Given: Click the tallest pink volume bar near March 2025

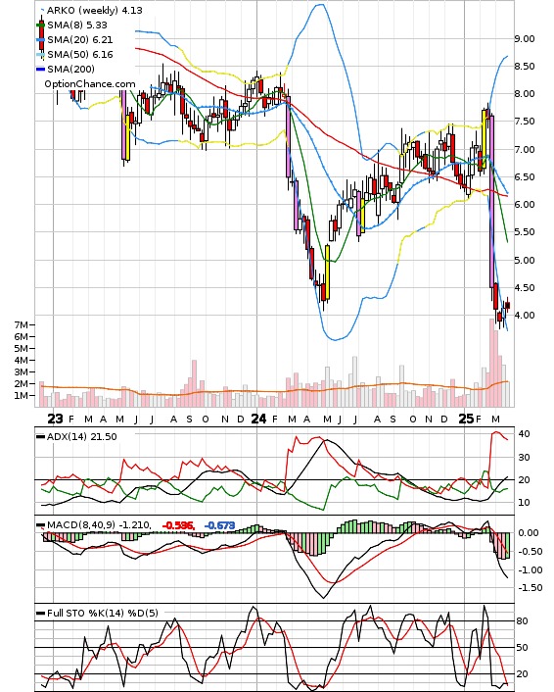Looking at the screenshot, I should tap(492, 363).
